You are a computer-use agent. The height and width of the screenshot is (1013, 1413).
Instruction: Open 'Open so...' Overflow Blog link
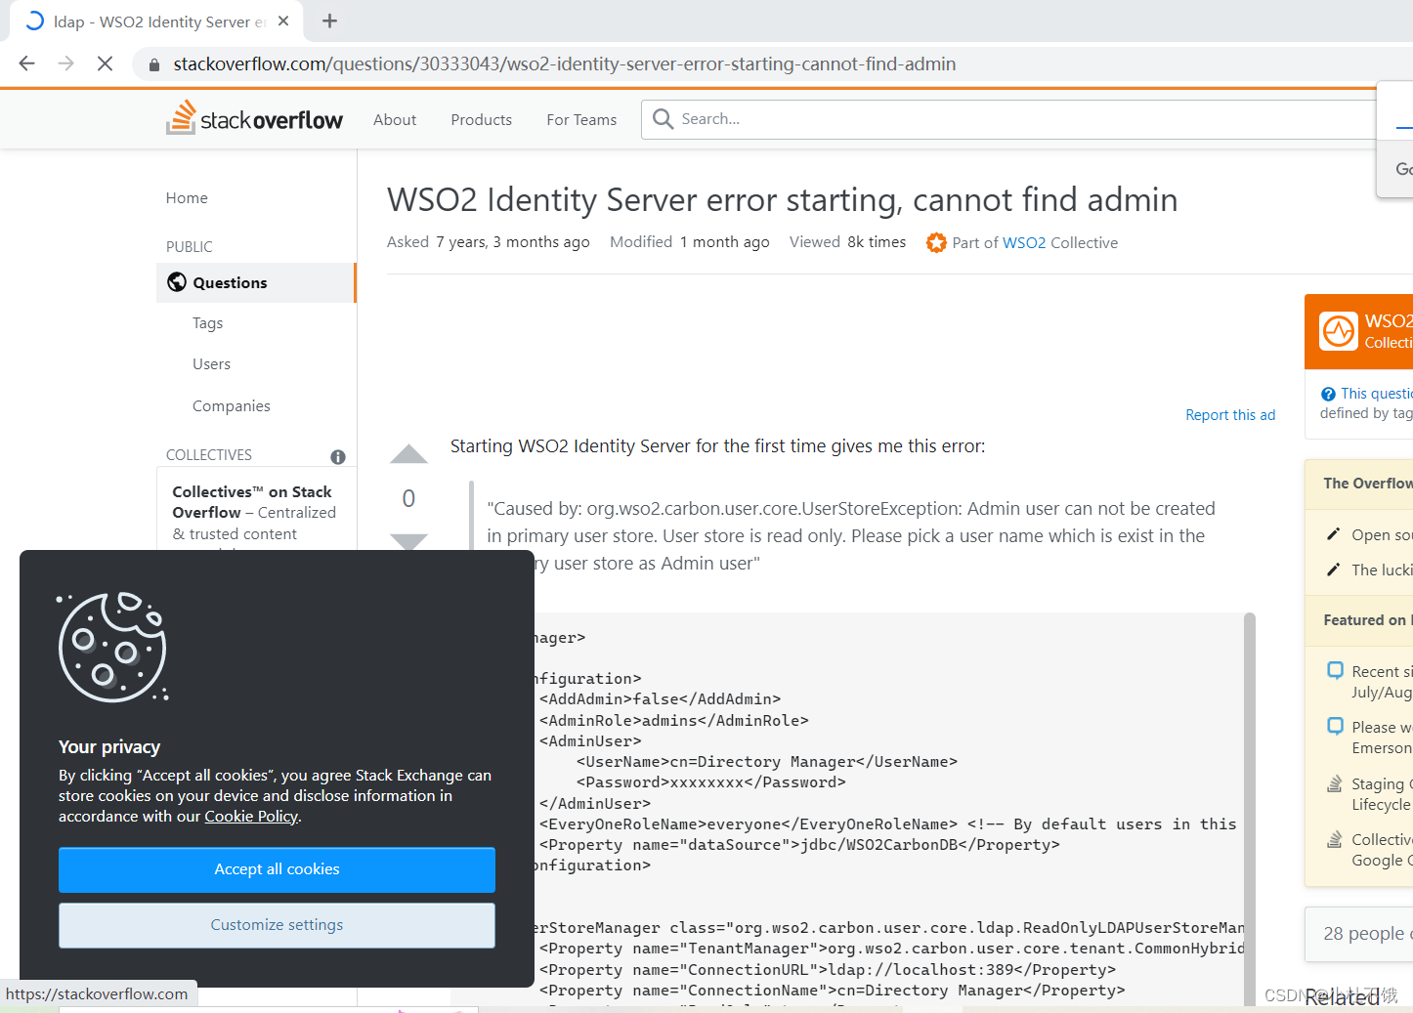coord(1382,535)
